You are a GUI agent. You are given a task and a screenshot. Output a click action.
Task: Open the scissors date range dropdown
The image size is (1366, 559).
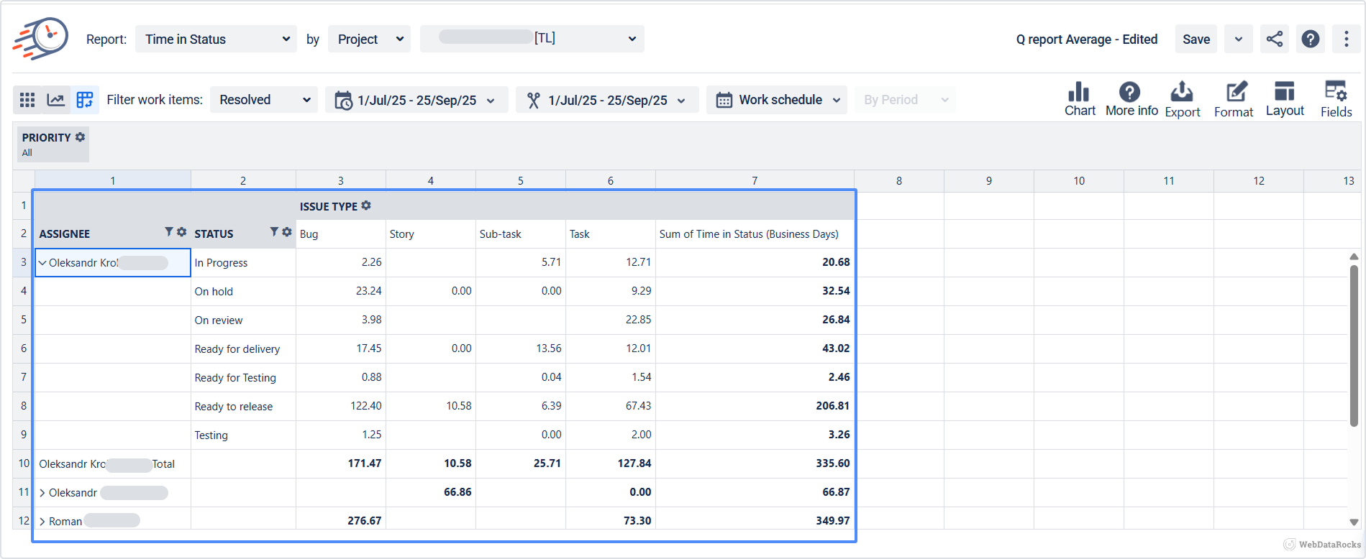click(607, 100)
